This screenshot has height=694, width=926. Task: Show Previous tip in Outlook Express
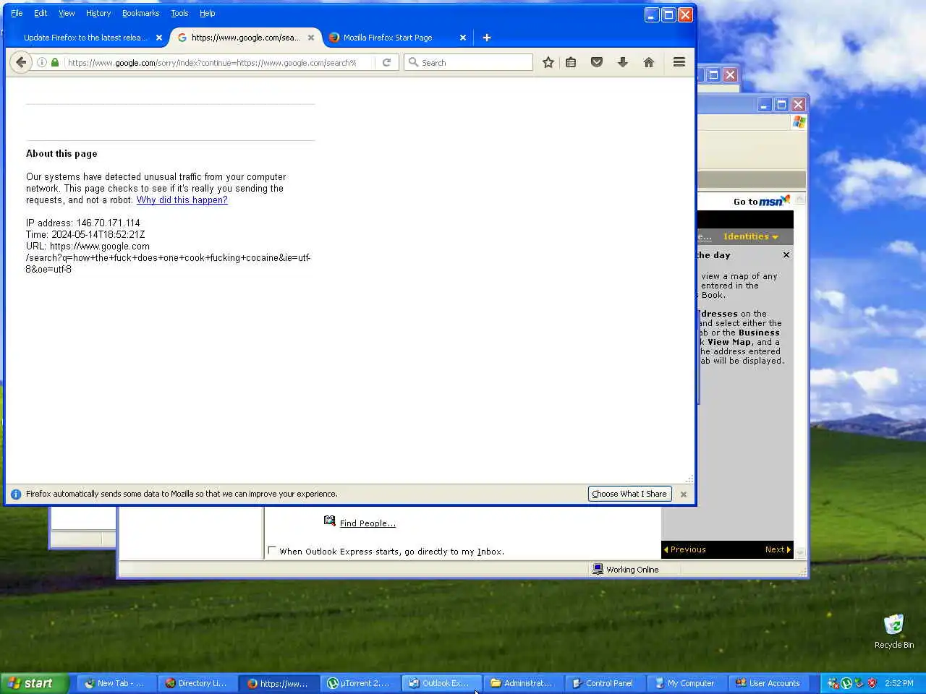pos(684,549)
